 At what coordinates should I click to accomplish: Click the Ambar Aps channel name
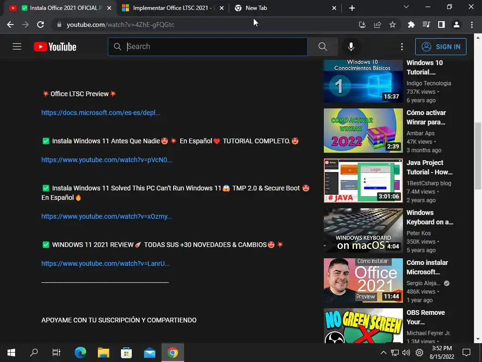point(420,133)
